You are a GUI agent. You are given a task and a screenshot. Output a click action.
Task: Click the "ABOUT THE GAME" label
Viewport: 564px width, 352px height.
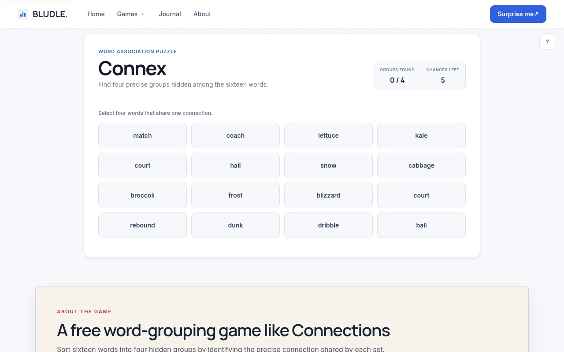coord(84,312)
